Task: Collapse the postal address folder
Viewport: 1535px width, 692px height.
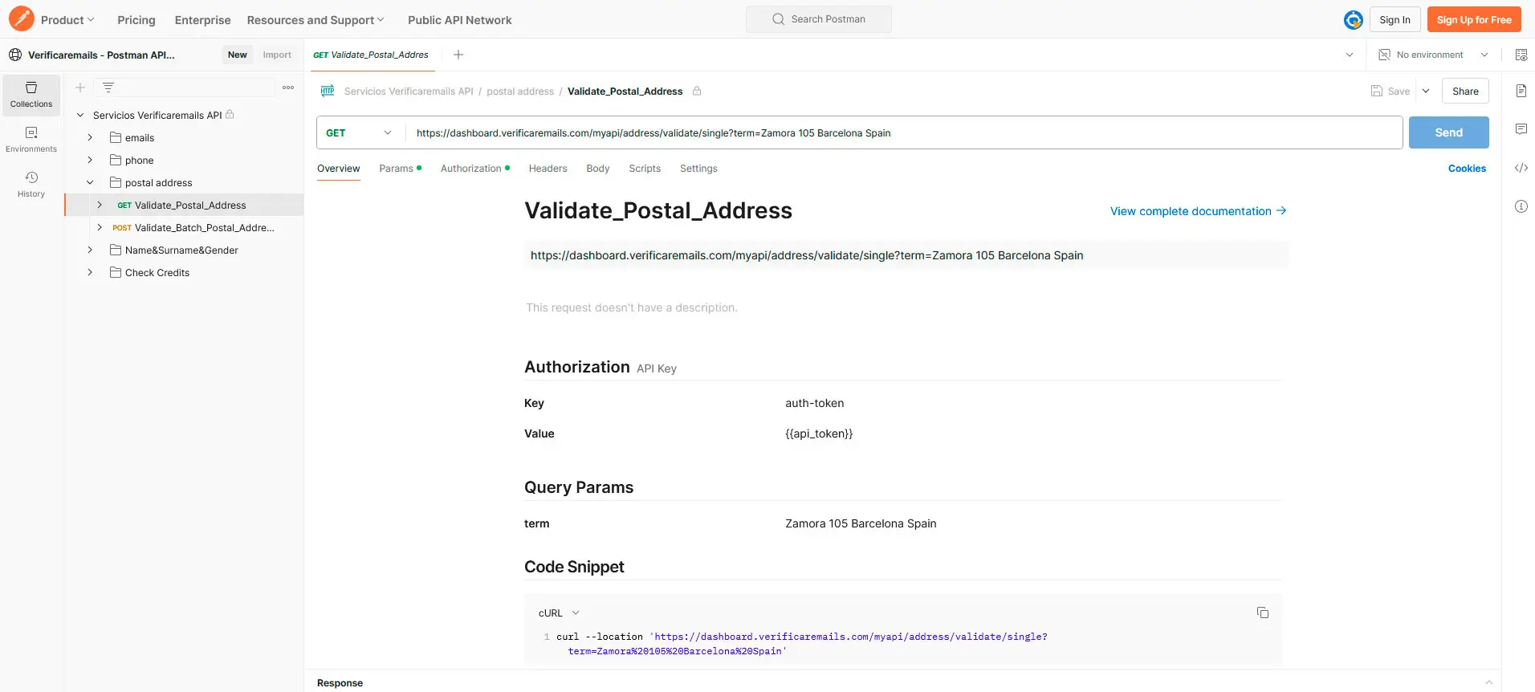Action: tap(90, 182)
